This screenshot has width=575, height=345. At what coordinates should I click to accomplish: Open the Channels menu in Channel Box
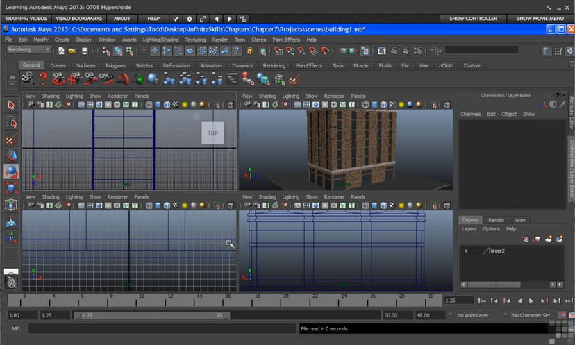471,114
